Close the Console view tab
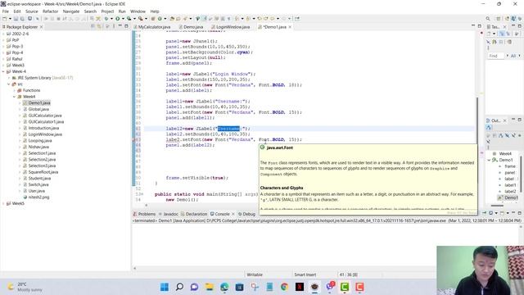 233,214
